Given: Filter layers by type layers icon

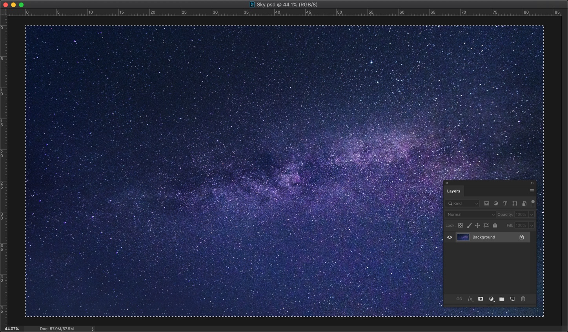Looking at the screenshot, I should tap(505, 203).
